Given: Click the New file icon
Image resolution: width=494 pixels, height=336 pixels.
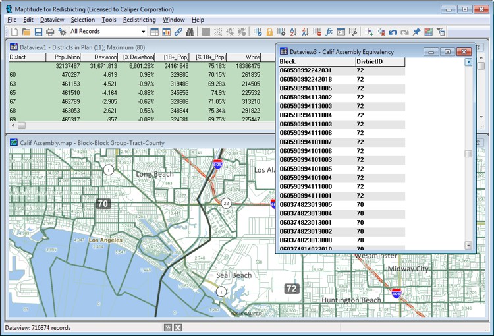Looking at the screenshot, I should tap(14, 32).
